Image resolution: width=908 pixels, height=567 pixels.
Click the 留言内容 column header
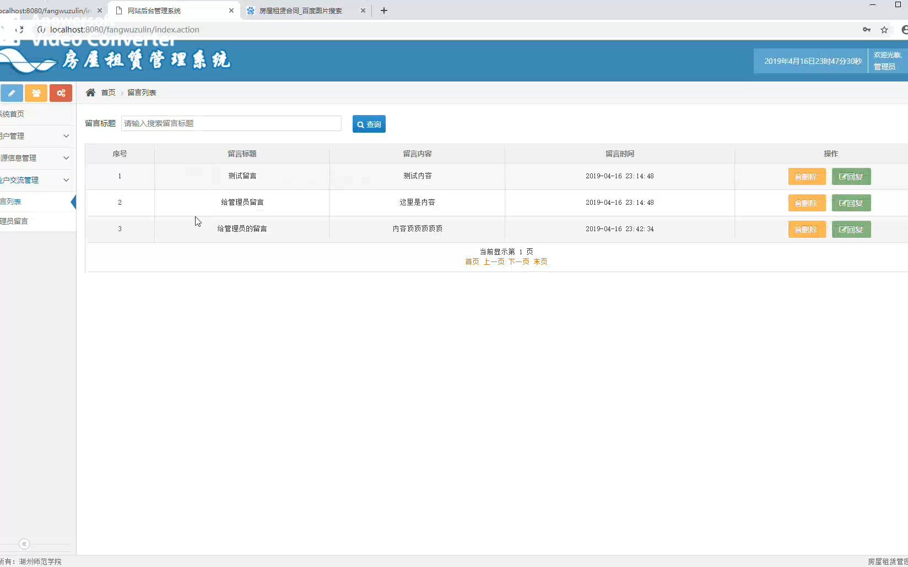tap(417, 154)
